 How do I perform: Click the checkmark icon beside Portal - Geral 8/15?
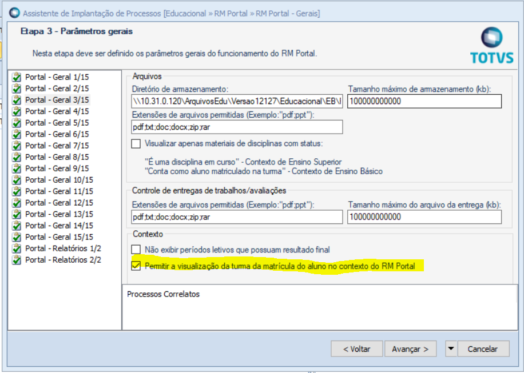point(17,157)
